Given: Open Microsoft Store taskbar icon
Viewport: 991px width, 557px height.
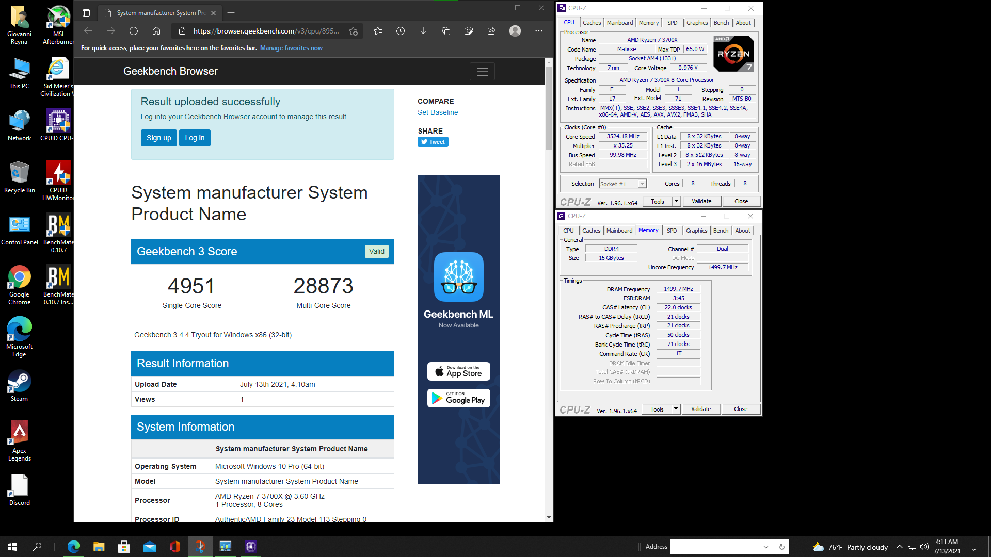Looking at the screenshot, I should [124, 547].
